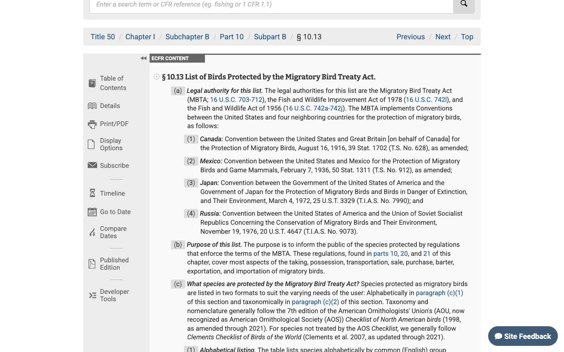Click the magnifying glass search button
564x352 pixels.
464,5
